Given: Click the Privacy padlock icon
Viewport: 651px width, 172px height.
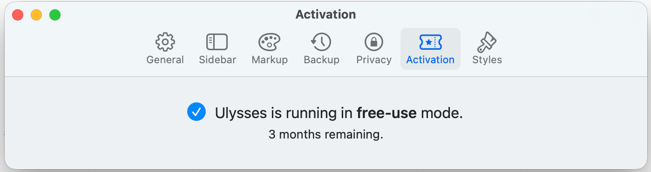Looking at the screenshot, I should 373,42.
